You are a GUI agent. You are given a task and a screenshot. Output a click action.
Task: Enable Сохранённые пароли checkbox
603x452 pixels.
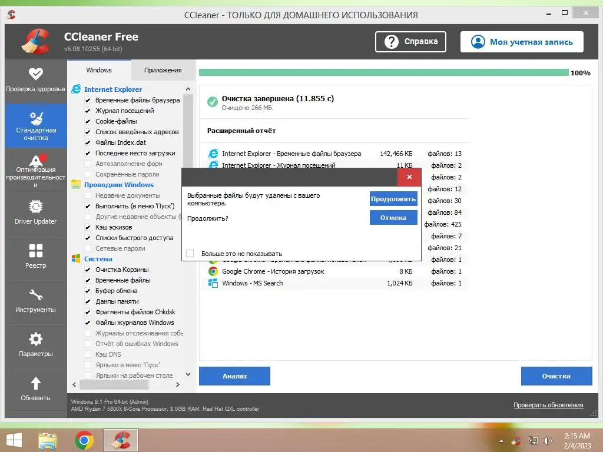pos(88,174)
